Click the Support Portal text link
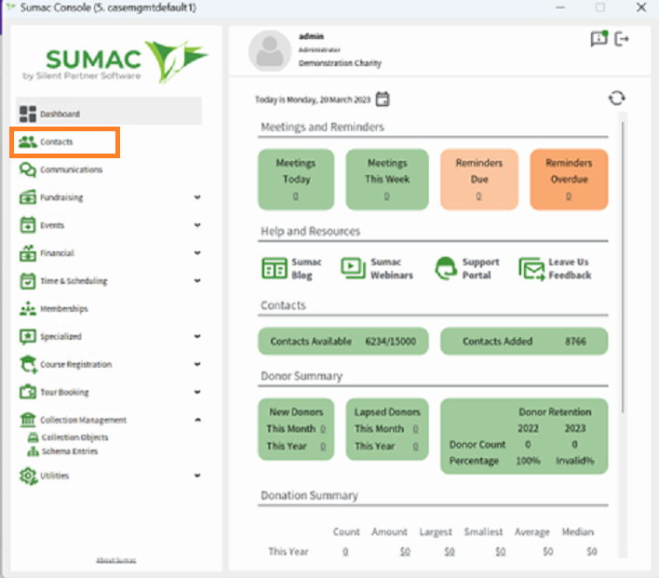The image size is (659, 578). [x=481, y=268]
